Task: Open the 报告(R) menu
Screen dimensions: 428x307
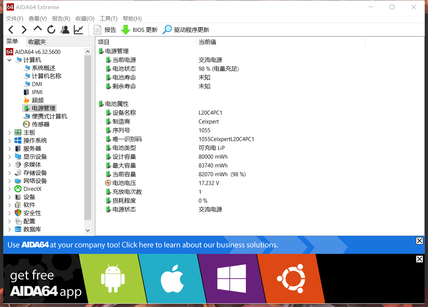Action: click(61, 19)
